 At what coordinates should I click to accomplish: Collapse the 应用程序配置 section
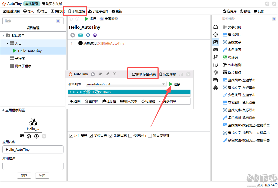(3, 110)
